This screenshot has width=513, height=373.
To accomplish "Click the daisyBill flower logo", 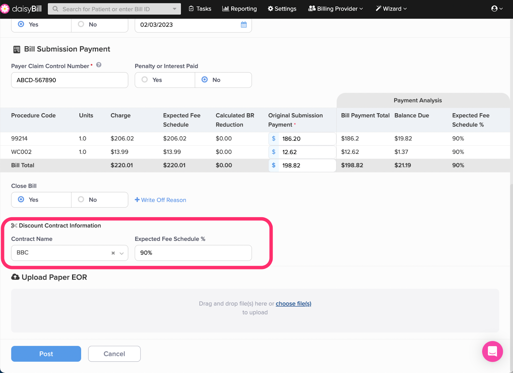I will (5, 9).
